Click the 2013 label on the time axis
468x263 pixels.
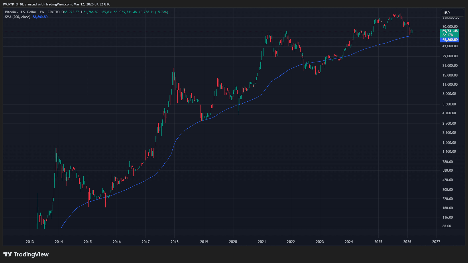click(30, 242)
